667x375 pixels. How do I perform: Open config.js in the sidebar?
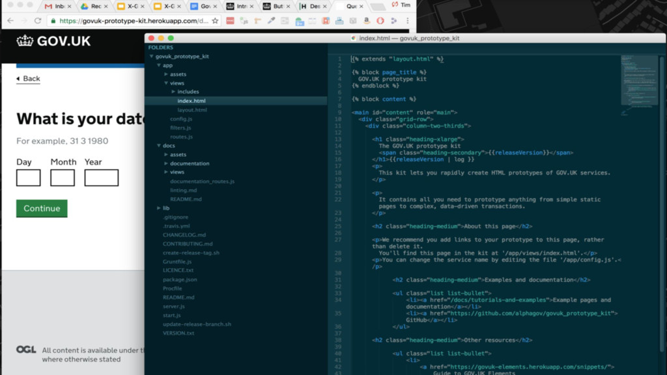point(181,118)
